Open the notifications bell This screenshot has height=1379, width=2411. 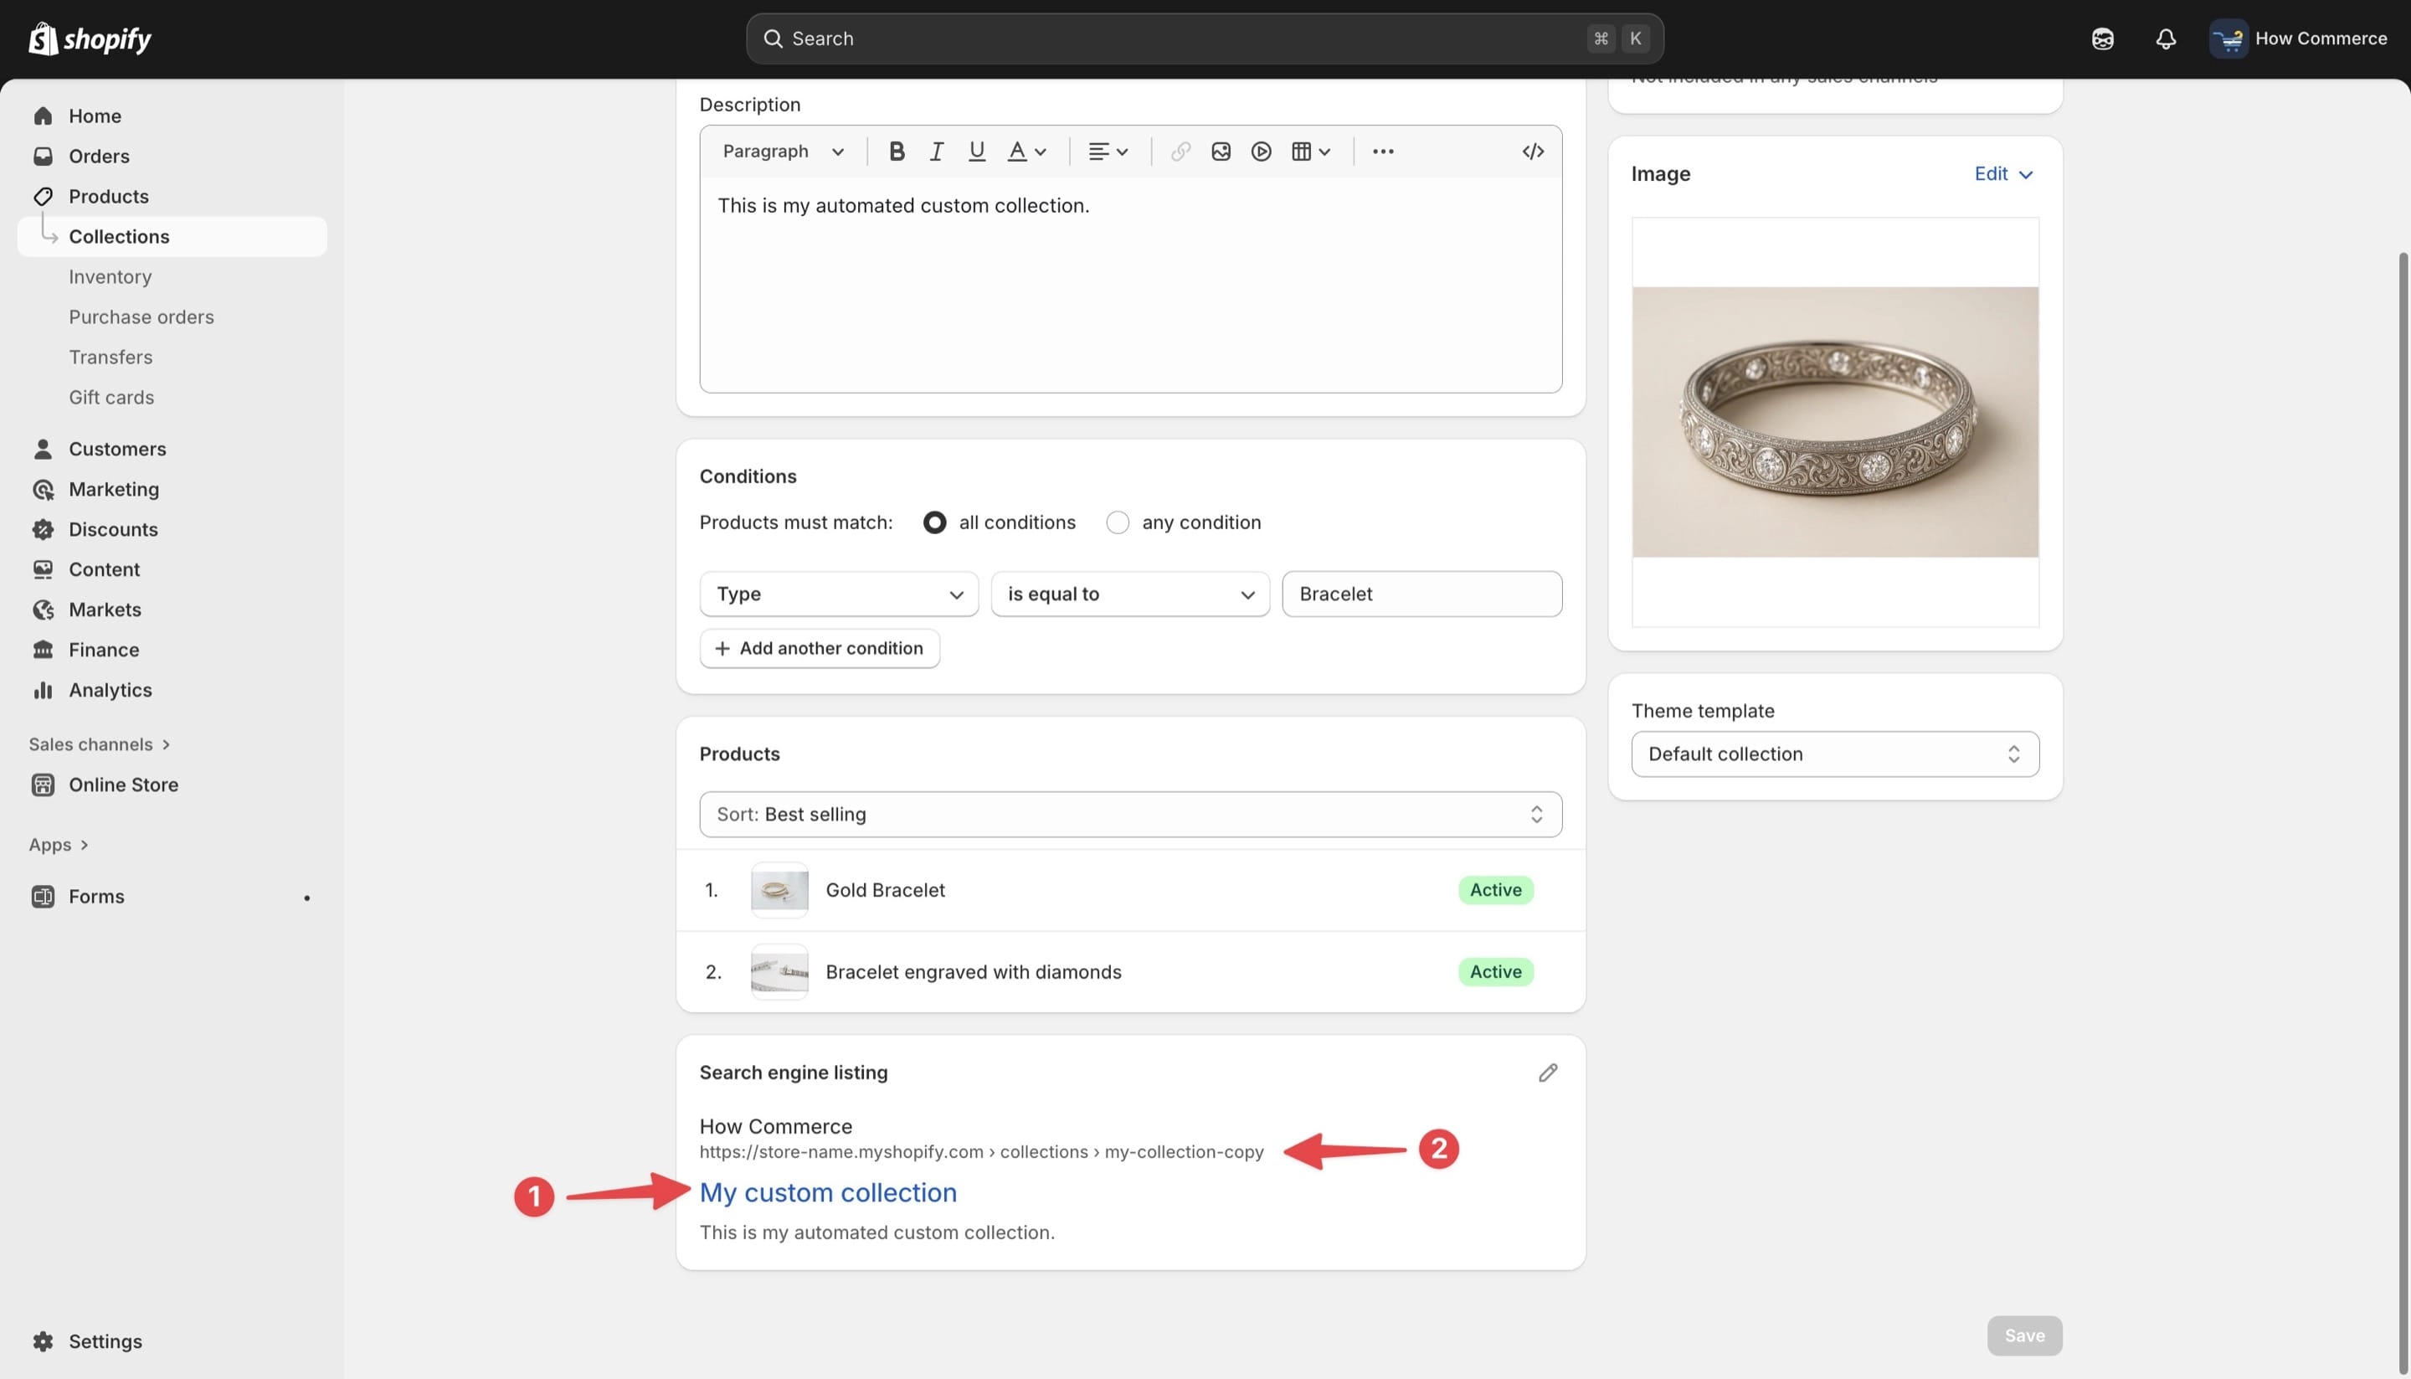tap(2166, 39)
